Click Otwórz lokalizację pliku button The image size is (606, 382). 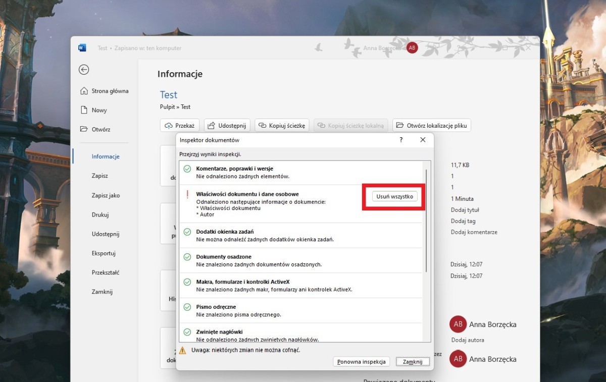click(x=431, y=126)
